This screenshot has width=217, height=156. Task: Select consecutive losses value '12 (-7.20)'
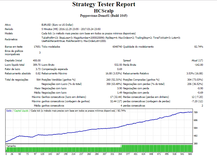[197, 97]
